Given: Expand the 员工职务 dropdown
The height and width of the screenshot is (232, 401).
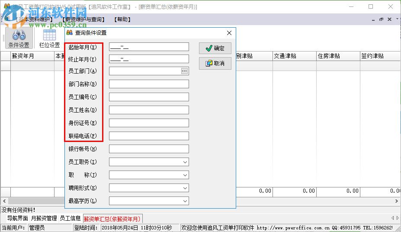Looking at the screenshot, I should (x=185, y=162).
